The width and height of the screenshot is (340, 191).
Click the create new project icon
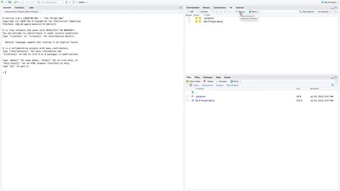coord(10,2)
